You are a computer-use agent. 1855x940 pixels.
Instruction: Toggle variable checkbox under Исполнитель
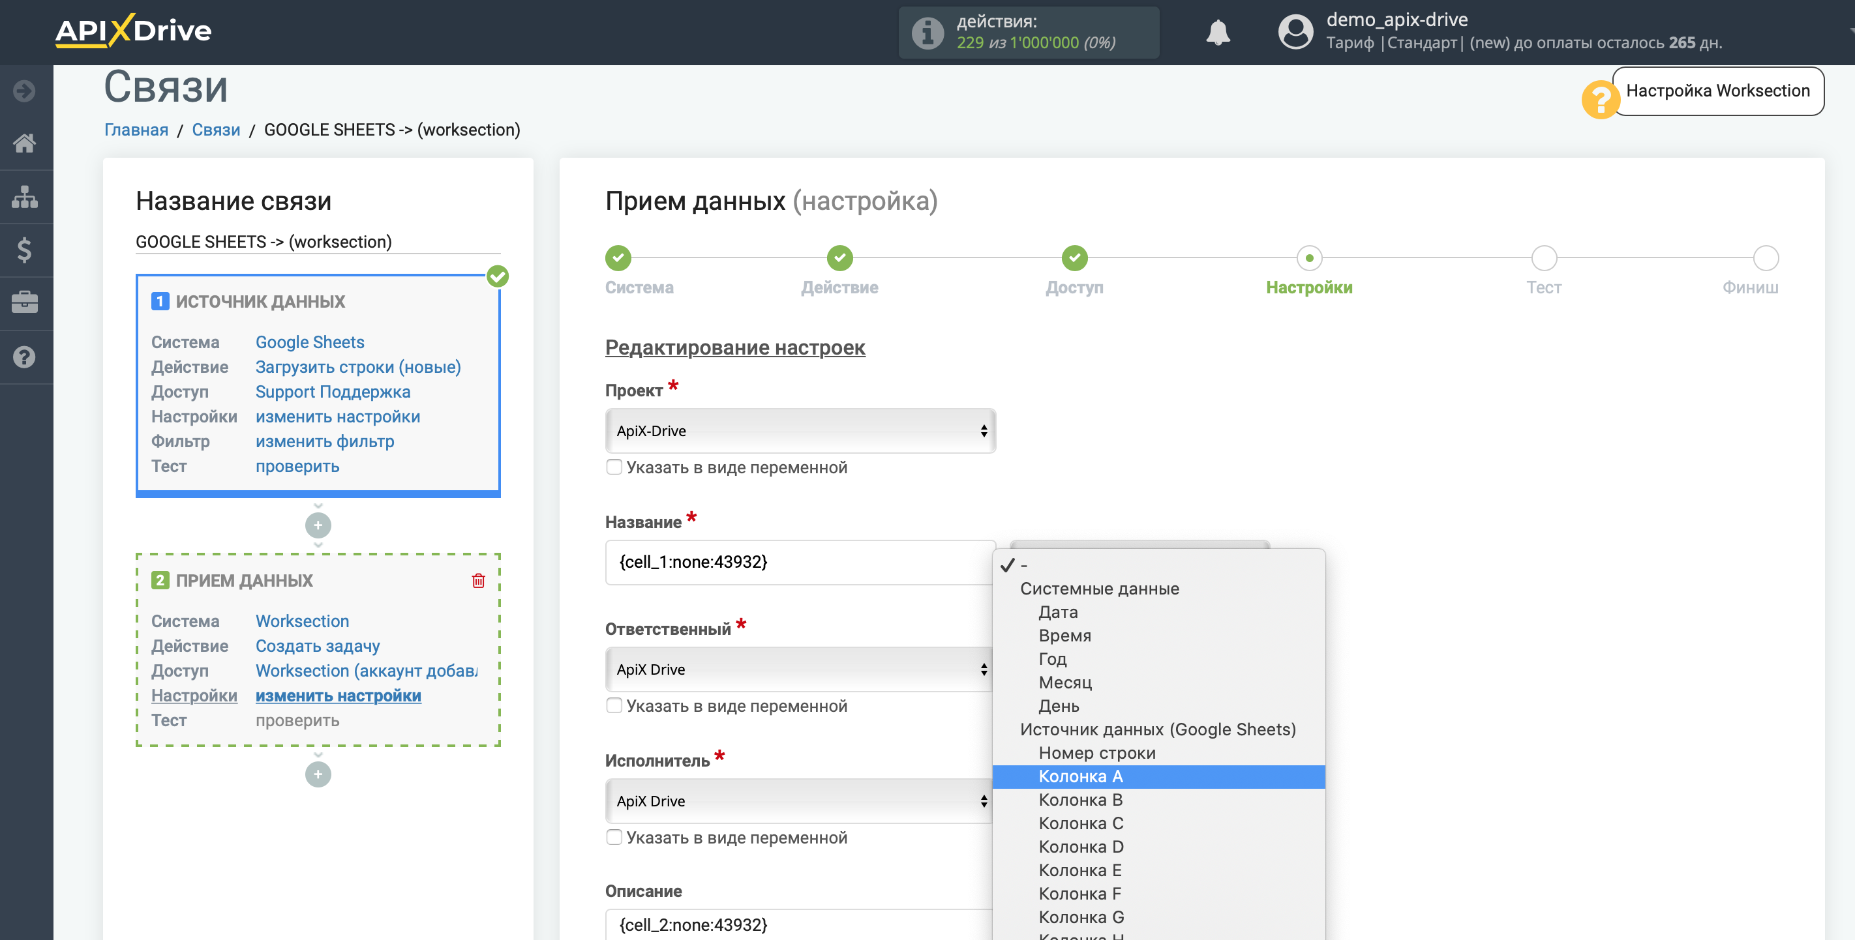point(614,837)
